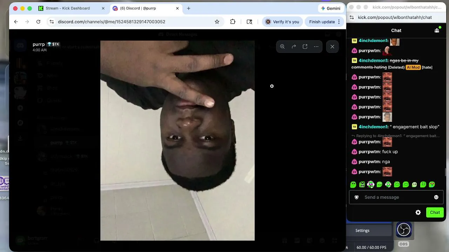
Task: Click the first plain green blob emote
Action: tap(353, 184)
